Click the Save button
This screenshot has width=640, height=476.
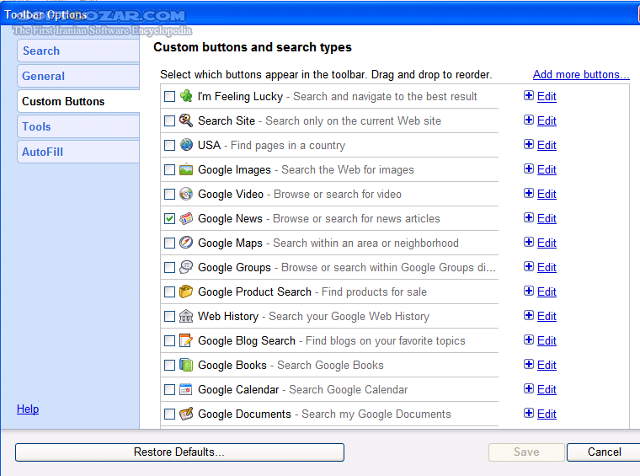[526, 452]
